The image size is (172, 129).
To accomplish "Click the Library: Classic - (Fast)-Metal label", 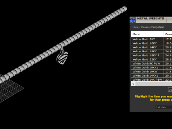I will click(148, 27).
